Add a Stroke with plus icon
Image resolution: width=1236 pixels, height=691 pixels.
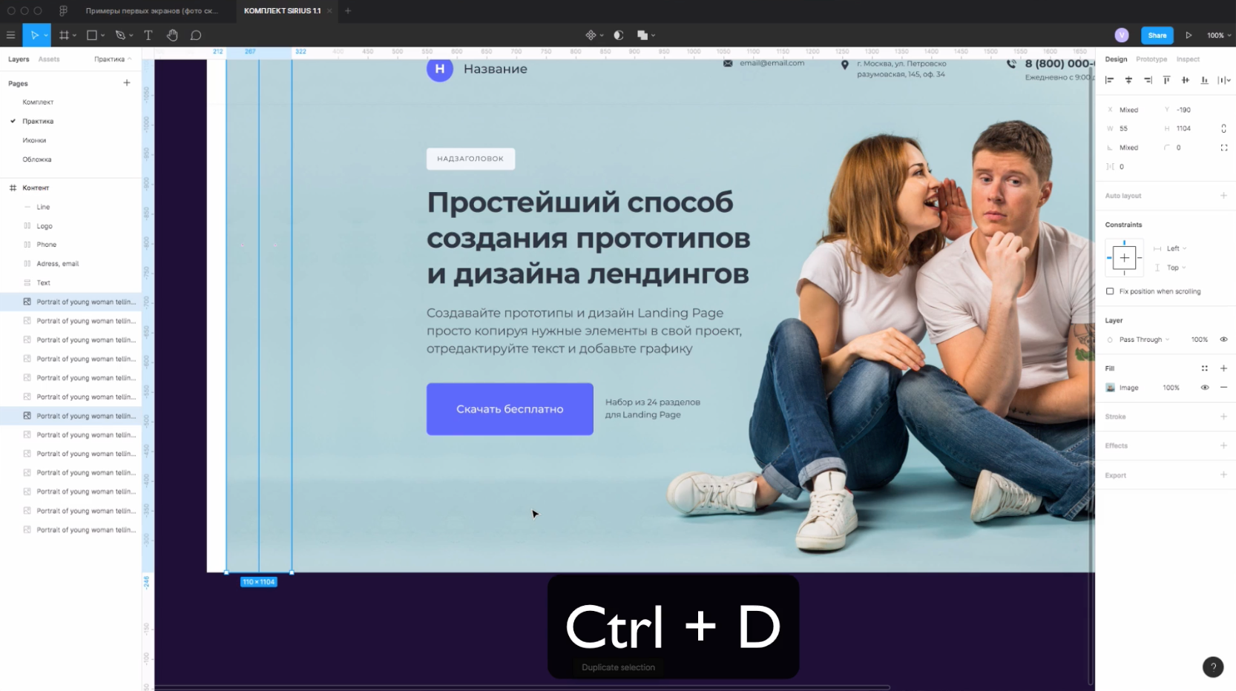click(1223, 417)
